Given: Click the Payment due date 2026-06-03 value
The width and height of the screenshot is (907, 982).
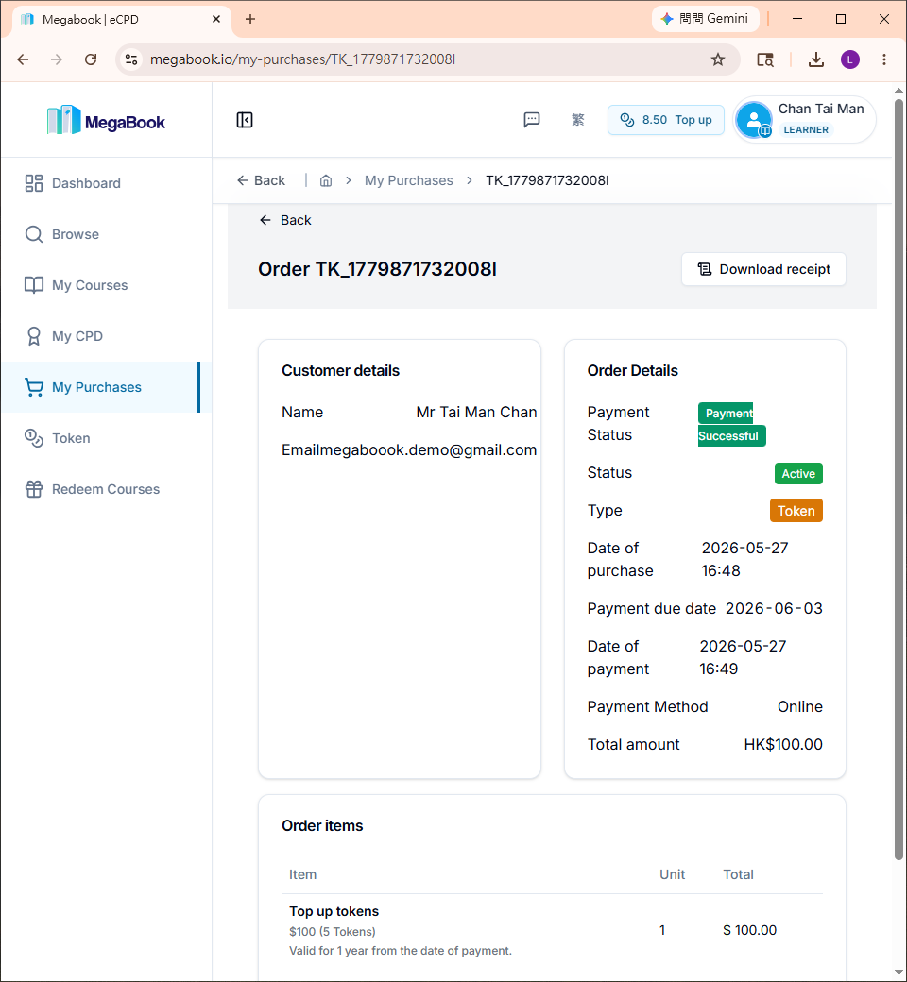Looking at the screenshot, I should 774,608.
